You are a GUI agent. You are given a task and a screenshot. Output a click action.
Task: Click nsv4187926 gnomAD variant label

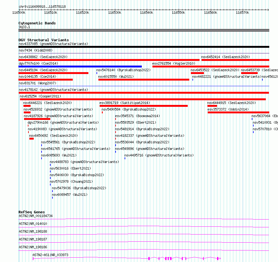click(x=58, y=116)
